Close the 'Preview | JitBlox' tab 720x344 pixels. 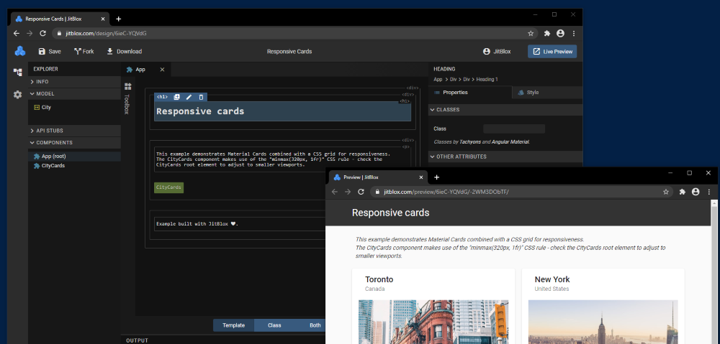point(420,177)
